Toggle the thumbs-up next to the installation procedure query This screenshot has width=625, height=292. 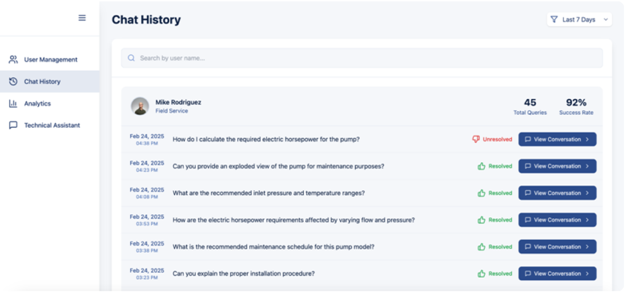coord(481,273)
